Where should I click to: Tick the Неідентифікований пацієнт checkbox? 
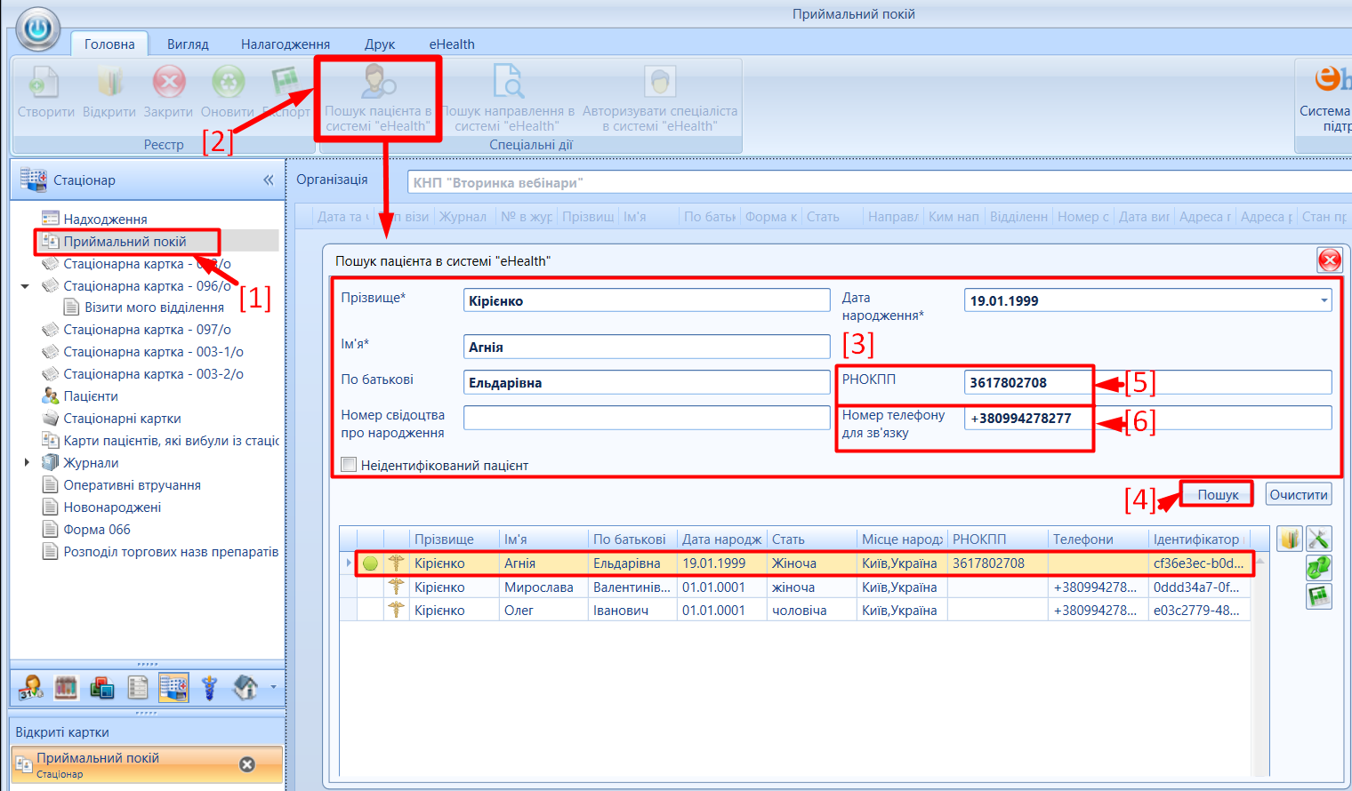349,464
